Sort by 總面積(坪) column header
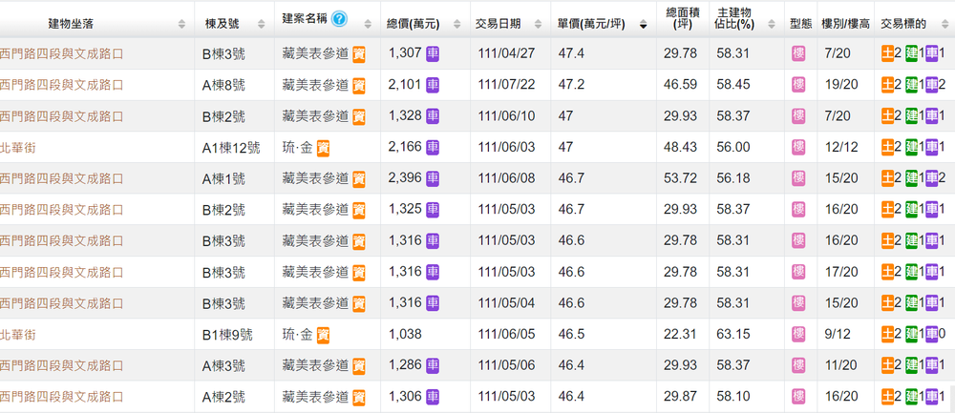The height and width of the screenshot is (413, 955). click(683, 23)
